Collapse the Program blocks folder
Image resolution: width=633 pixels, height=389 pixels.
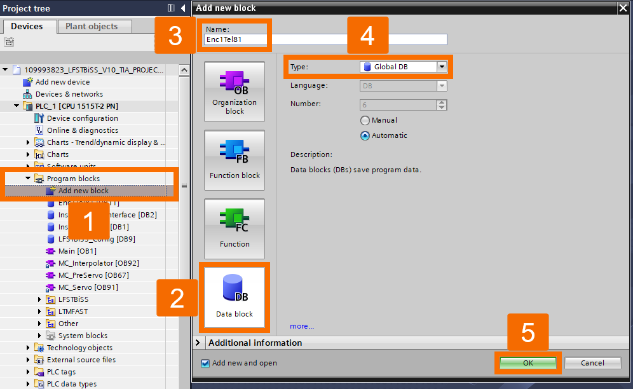[28, 178]
